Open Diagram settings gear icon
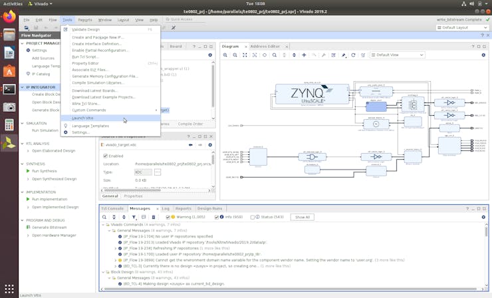Image resolution: width=492 pixels, height=298 pixels. 483,55
